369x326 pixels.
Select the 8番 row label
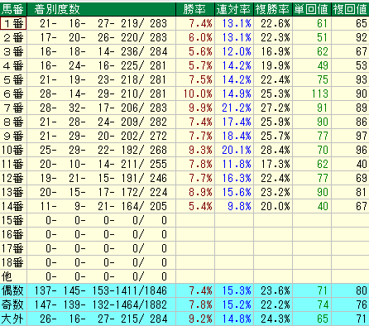(x=13, y=122)
